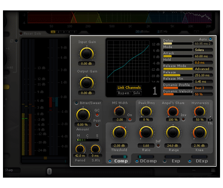223x188 pixels.
Task: Open the Mode selector showing Solera
Action: coord(203,50)
